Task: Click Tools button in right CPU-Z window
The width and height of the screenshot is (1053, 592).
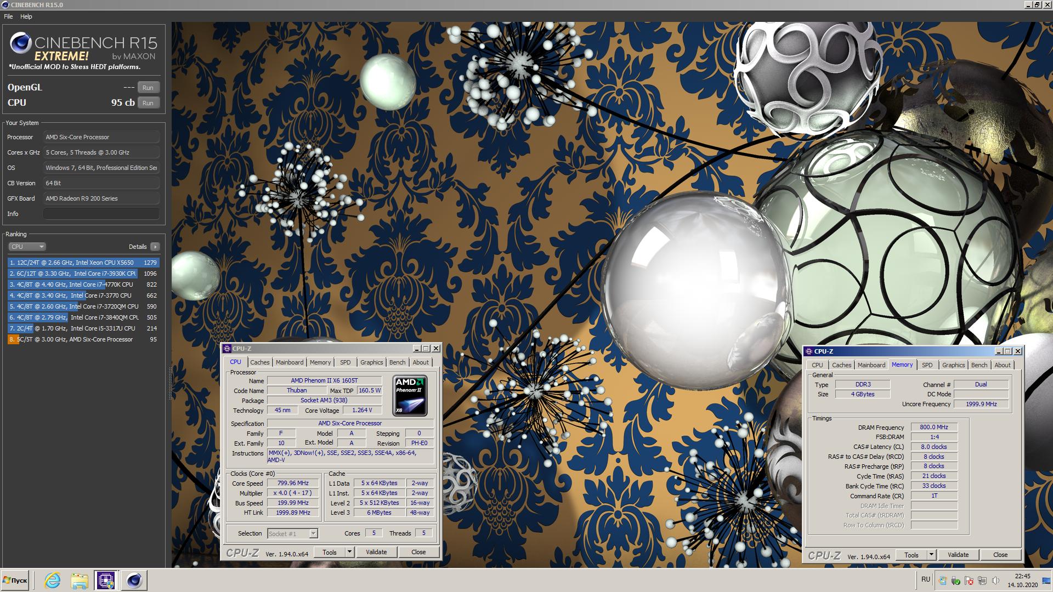Action: [x=912, y=555]
